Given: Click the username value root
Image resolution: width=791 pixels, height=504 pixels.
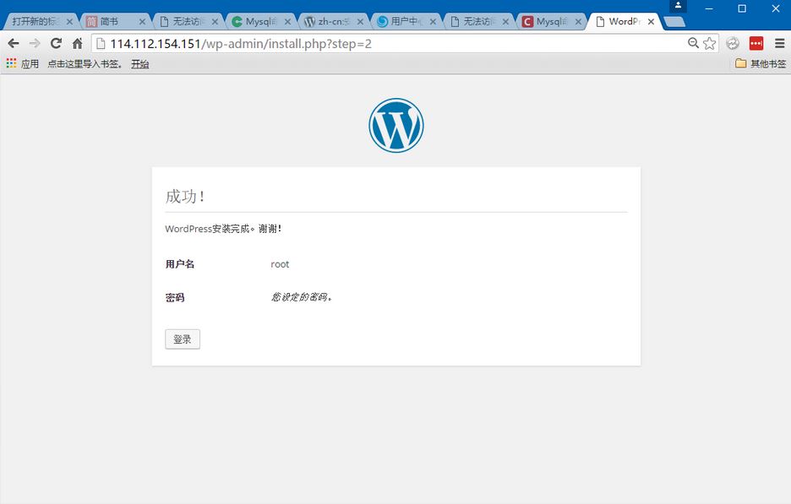Looking at the screenshot, I should 280,264.
